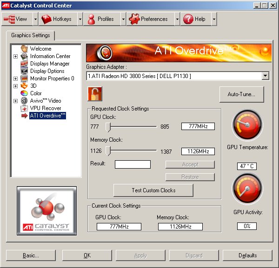Click the Auto-Tune button
The image size is (279, 268).
(x=241, y=94)
